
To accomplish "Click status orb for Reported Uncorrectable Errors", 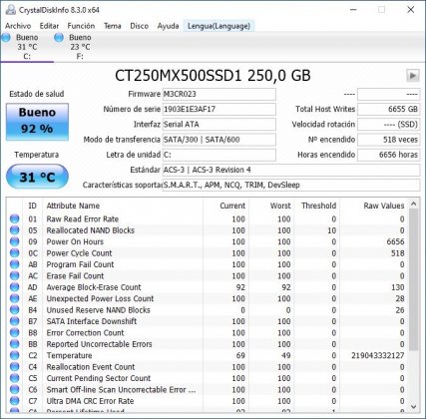I will (15, 344).
